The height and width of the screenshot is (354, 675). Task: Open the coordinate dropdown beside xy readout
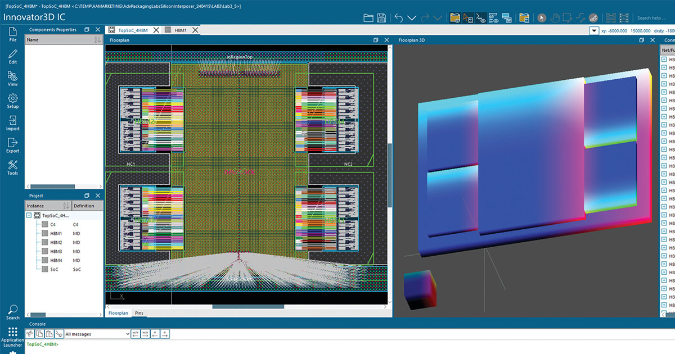[x=593, y=30]
